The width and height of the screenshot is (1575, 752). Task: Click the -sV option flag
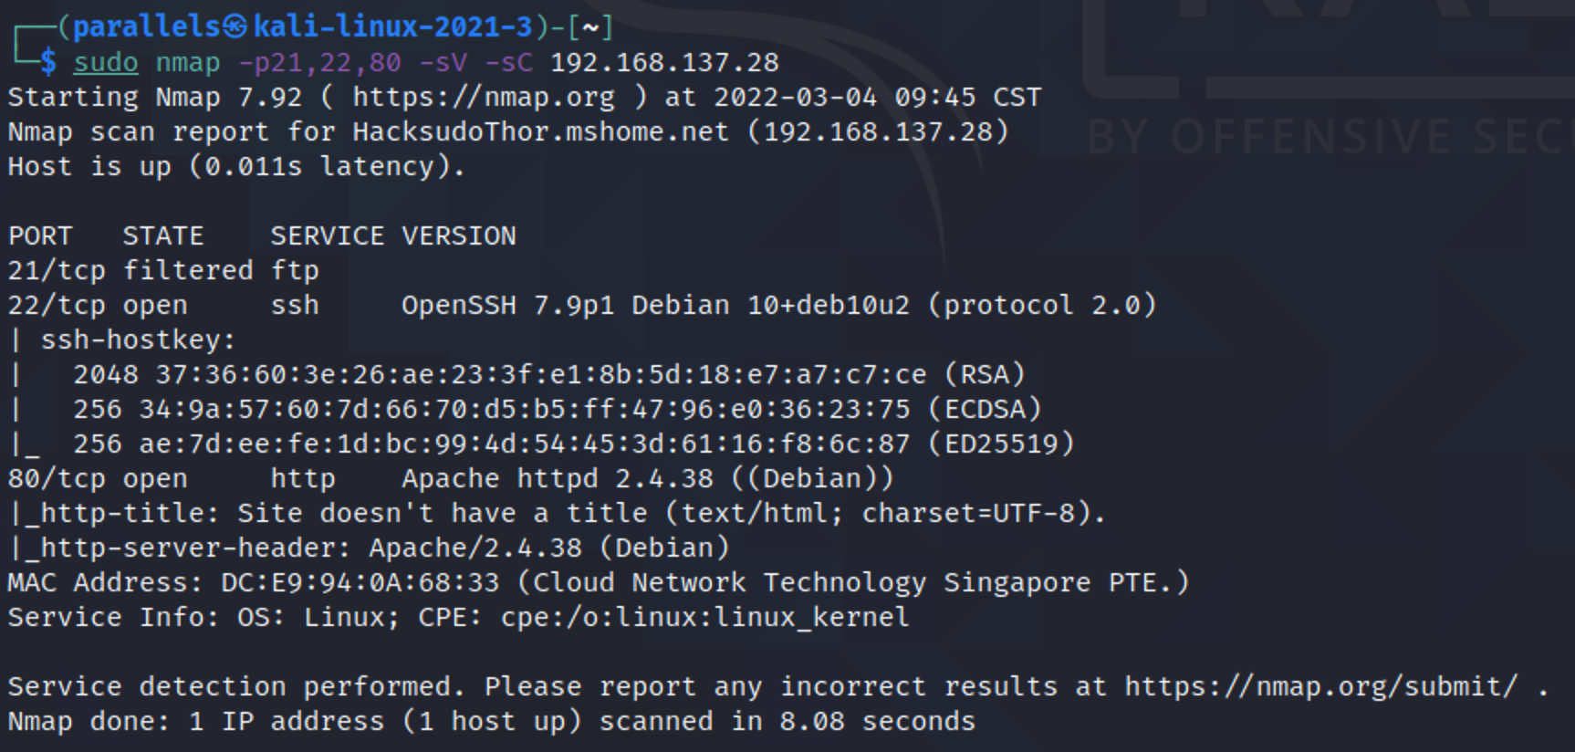(x=443, y=62)
